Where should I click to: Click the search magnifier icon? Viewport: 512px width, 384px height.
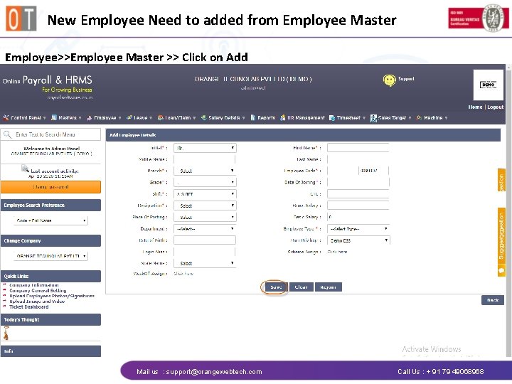tap(8, 134)
